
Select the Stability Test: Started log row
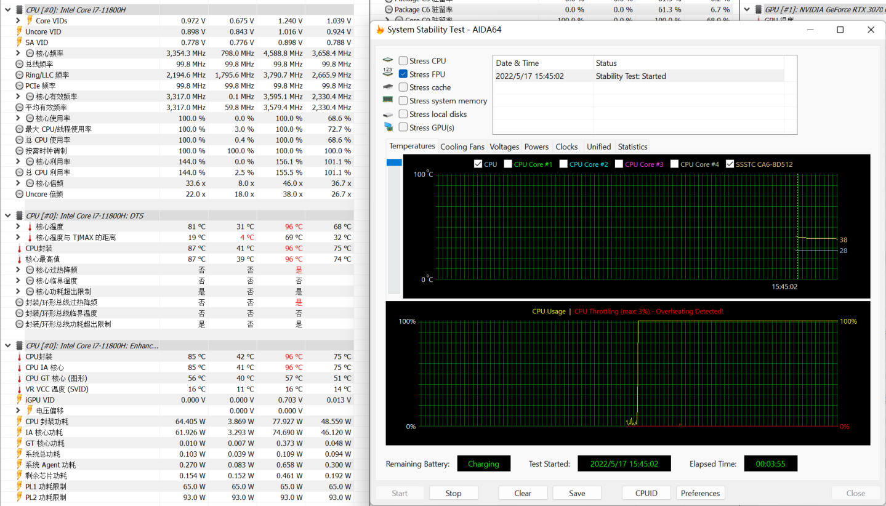[x=640, y=76]
